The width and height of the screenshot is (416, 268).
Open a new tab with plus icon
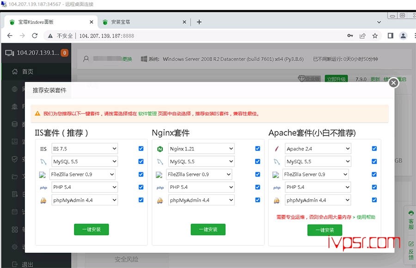[199, 22]
